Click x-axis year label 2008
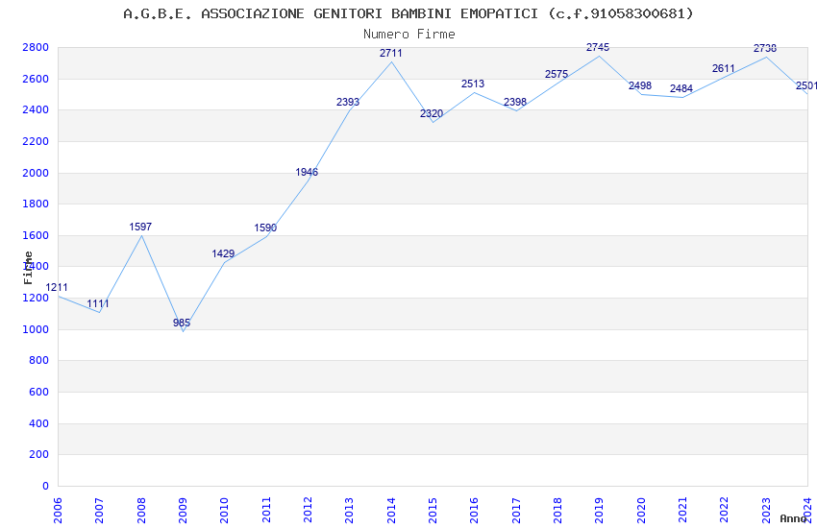Viewport: 817px width, 528px height. [x=141, y=510]
